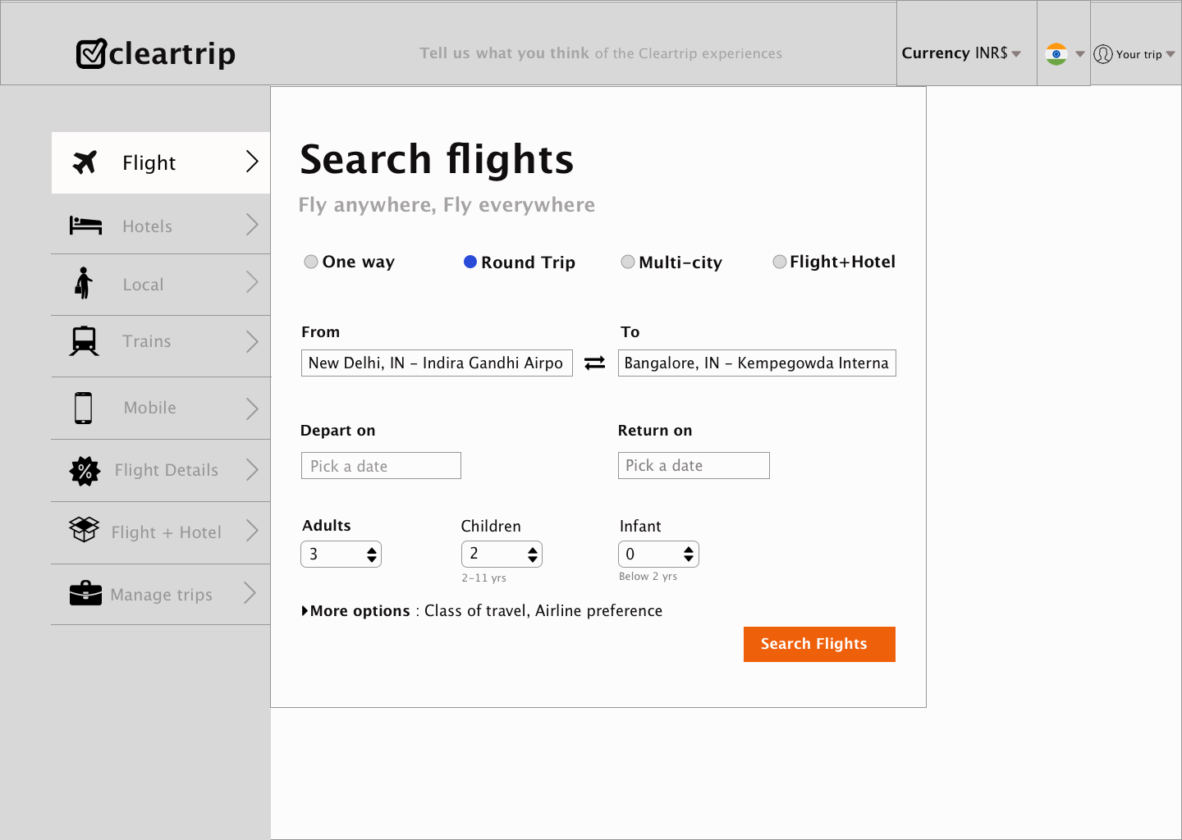Open the Your trip account menu
The width and height of the screenshot is (1182, 840).
point(1134,54)
